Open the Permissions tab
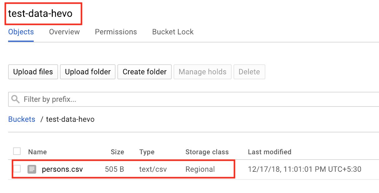 tap(116, 32)
